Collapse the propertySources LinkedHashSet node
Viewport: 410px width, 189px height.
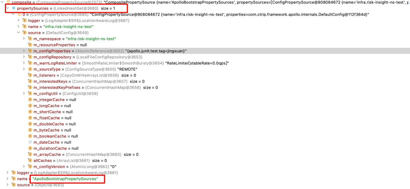coord(7,9)
